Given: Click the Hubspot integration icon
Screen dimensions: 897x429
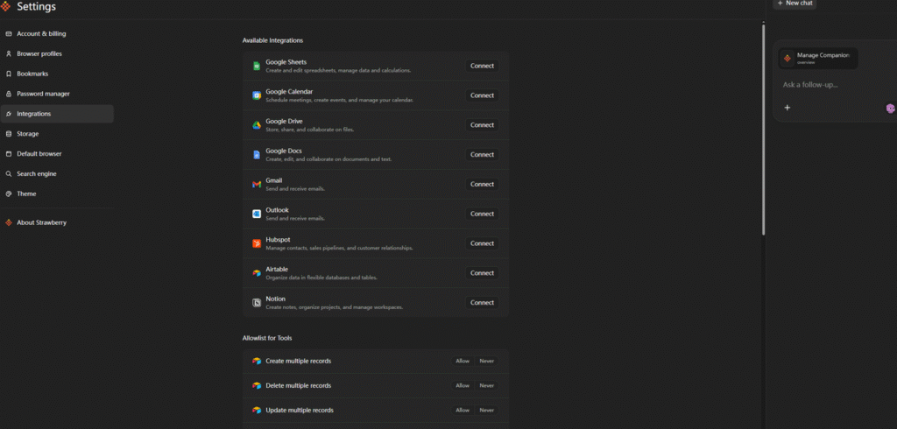Looking at the screenshot, I should click(257, 243).
